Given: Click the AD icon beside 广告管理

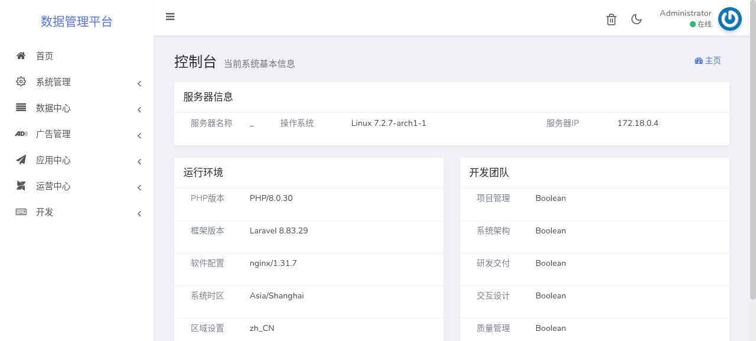Looking at the screenshot, I should click(x=21, y=134).
